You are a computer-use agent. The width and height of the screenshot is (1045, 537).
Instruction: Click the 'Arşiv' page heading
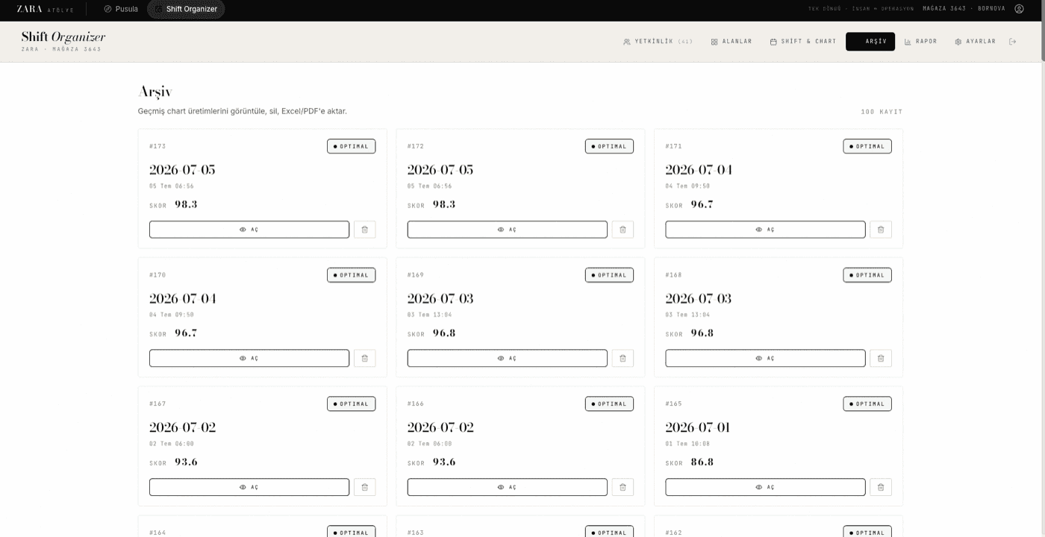(x=155, y=92)
